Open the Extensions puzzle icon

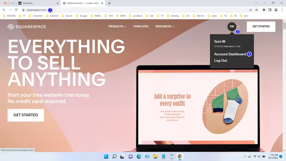[x=264, y=10]
